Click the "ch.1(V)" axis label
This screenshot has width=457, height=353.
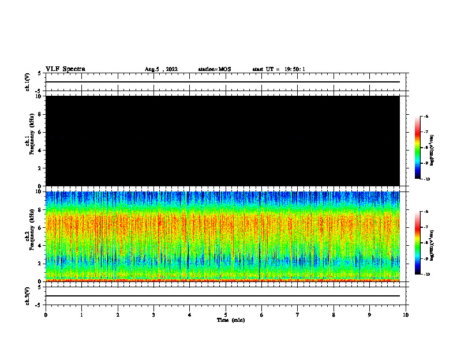point(27,82)
